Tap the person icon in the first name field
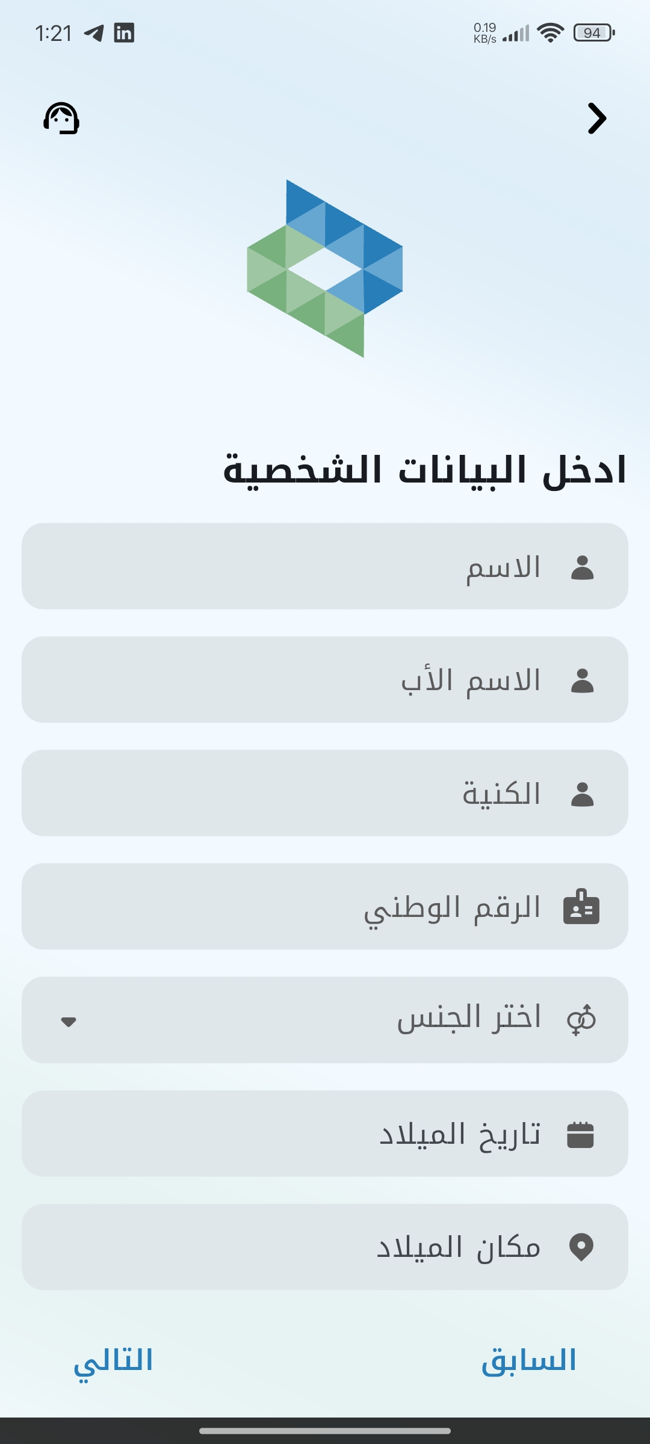Image resolution: width=650 pixels, height=1444 pixels. point(582,567)
